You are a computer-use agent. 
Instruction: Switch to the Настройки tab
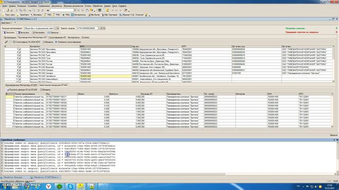tap(39, 33)
